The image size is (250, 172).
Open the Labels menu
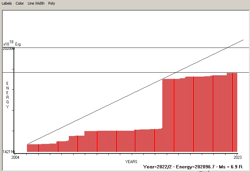[7, 3]
